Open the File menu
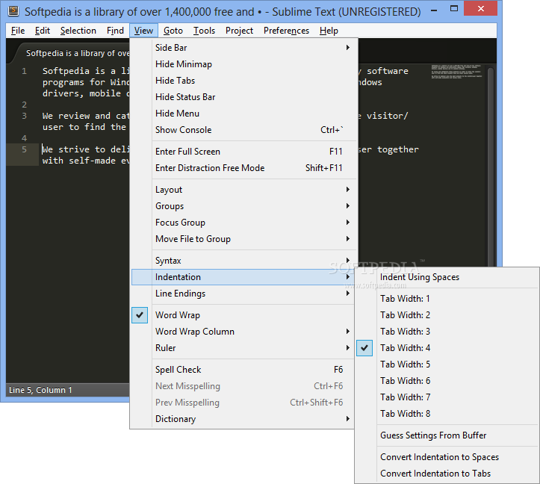540x484 pixels. click(x=18, y=31)
